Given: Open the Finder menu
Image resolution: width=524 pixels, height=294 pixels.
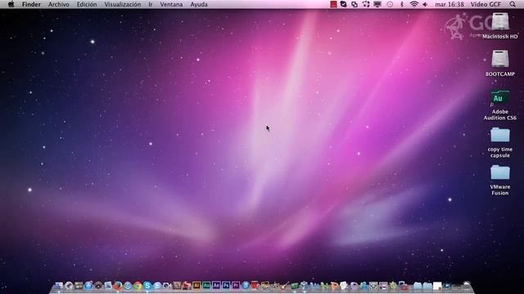Looking at the screenshot, I should pyautogui.click(x=31, y=4).
